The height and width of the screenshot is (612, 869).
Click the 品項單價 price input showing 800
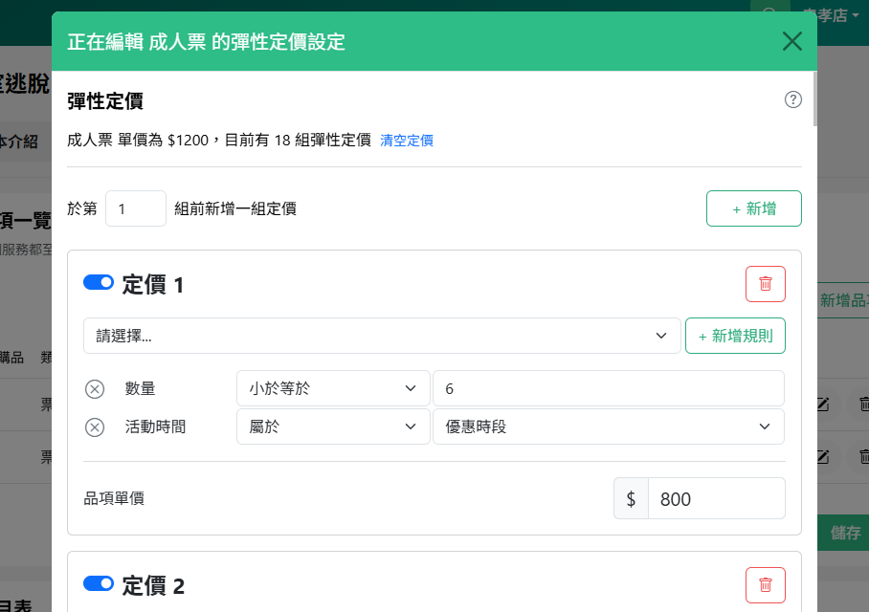(716, 497)
